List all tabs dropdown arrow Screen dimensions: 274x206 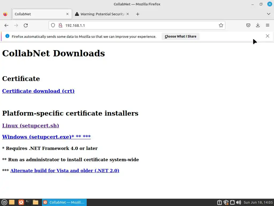[269, 14]
